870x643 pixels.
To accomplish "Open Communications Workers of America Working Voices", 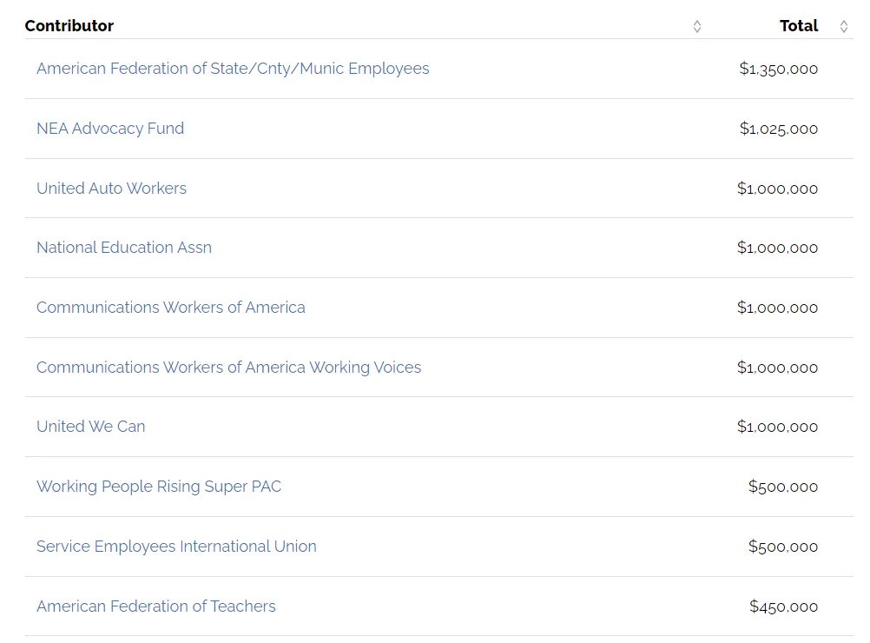I will 228,368.
